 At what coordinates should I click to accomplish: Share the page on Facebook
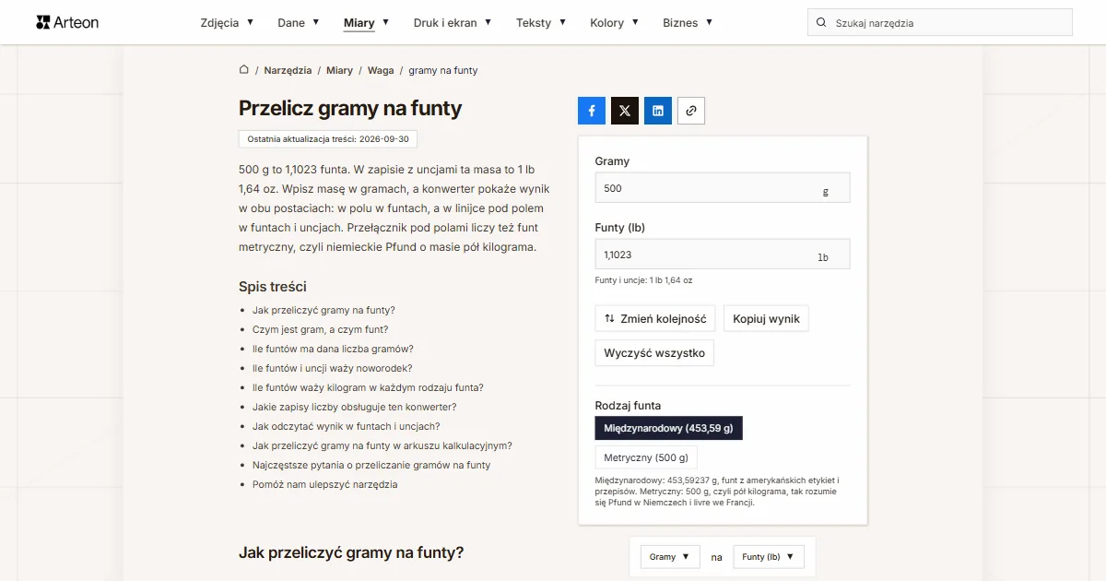click(x=592, y=111)
